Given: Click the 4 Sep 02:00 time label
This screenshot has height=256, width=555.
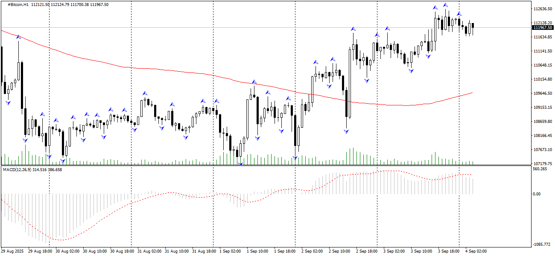Looking at the screenshot, I should coord(476,251).
